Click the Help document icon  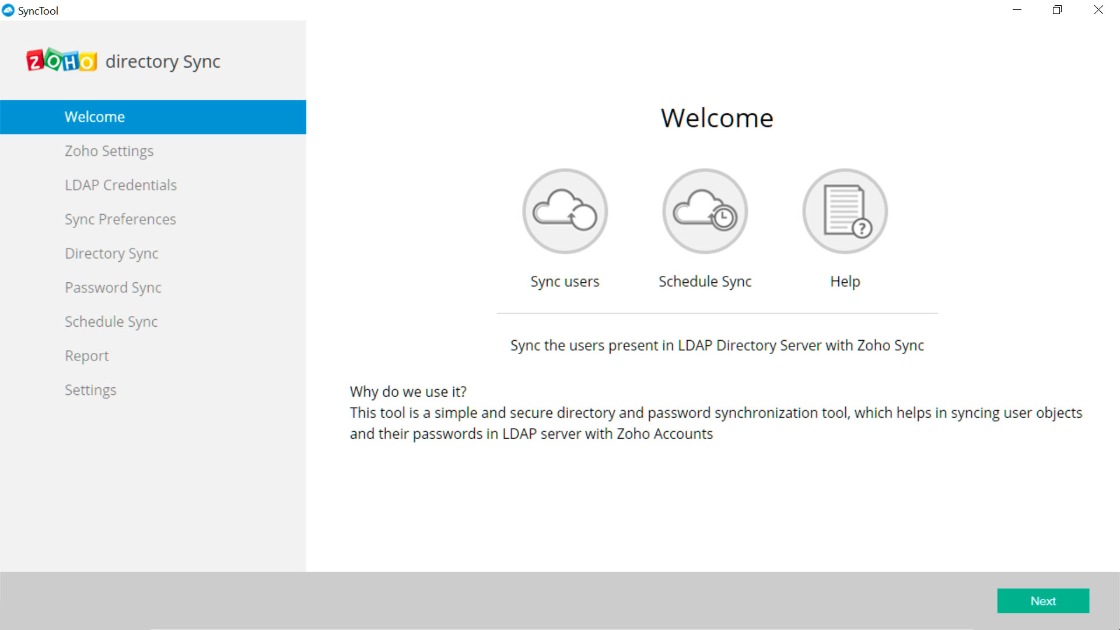pos(845,211)
